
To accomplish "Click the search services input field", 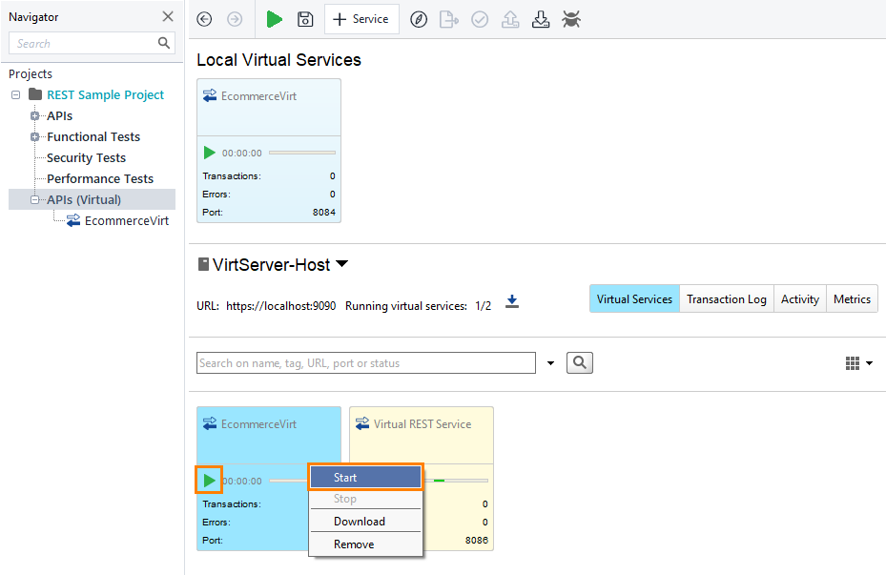I will [x=365, y=362].
